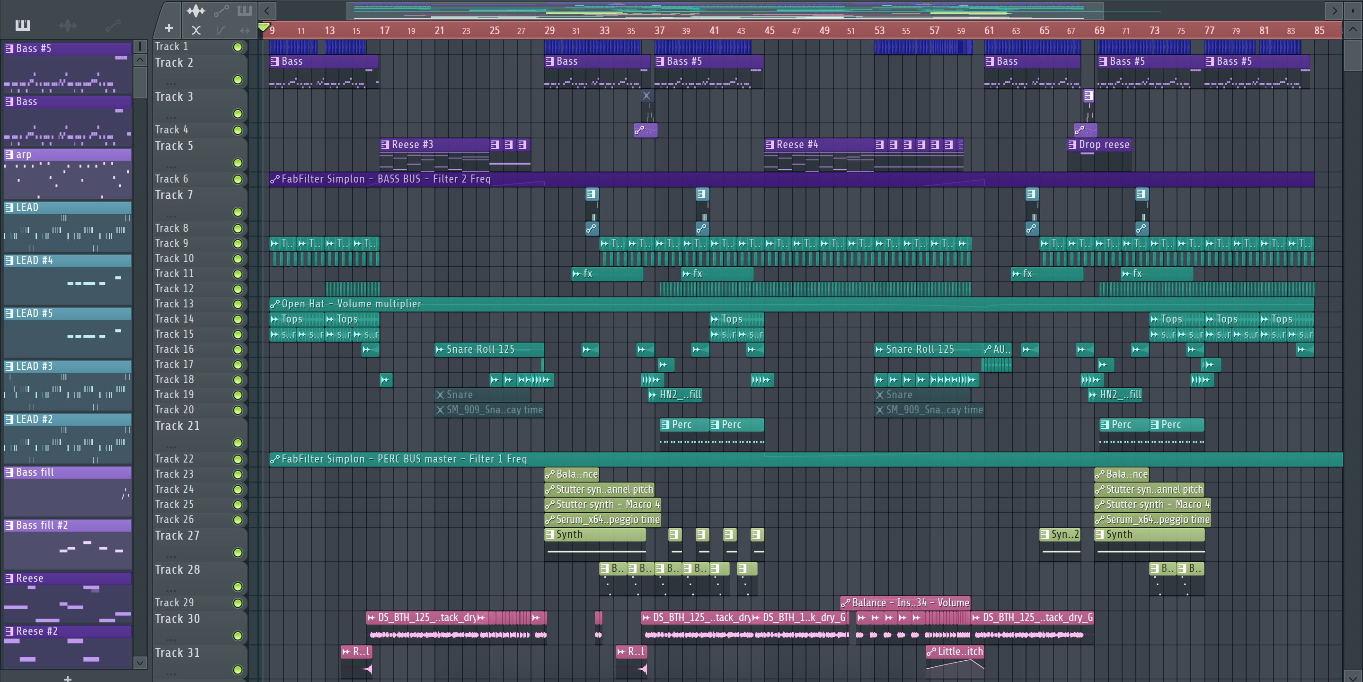
Task: Mute Track 2 with its green LED
Action: 238,80
